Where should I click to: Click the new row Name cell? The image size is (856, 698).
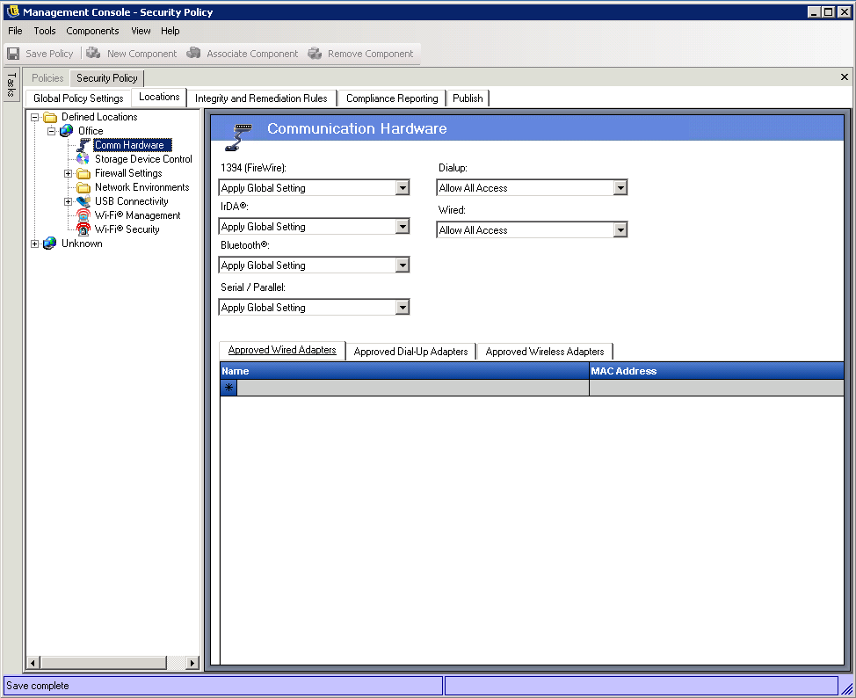pyautogui.click(x=413, y=388)
